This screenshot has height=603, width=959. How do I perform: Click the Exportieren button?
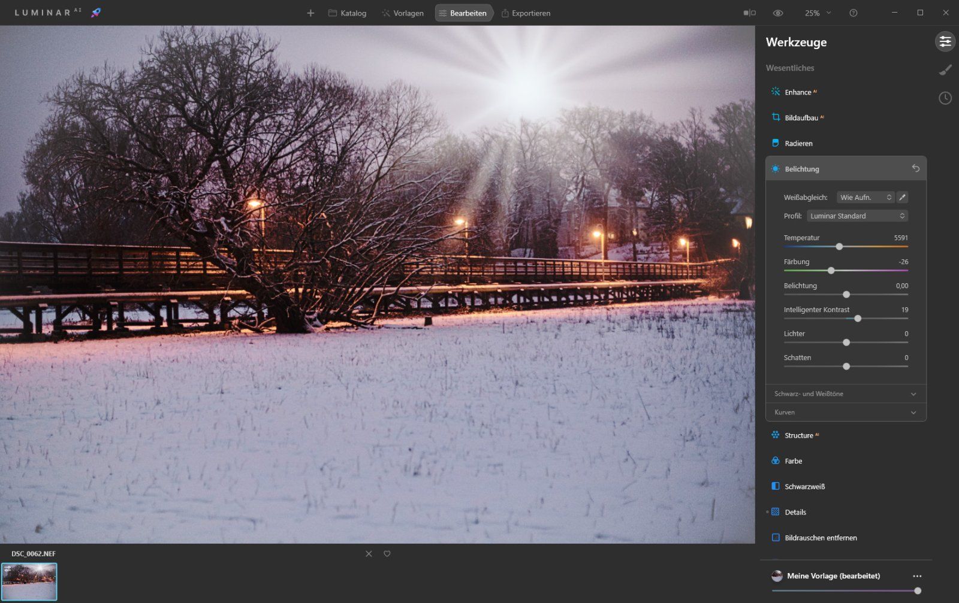coord(526,13)
